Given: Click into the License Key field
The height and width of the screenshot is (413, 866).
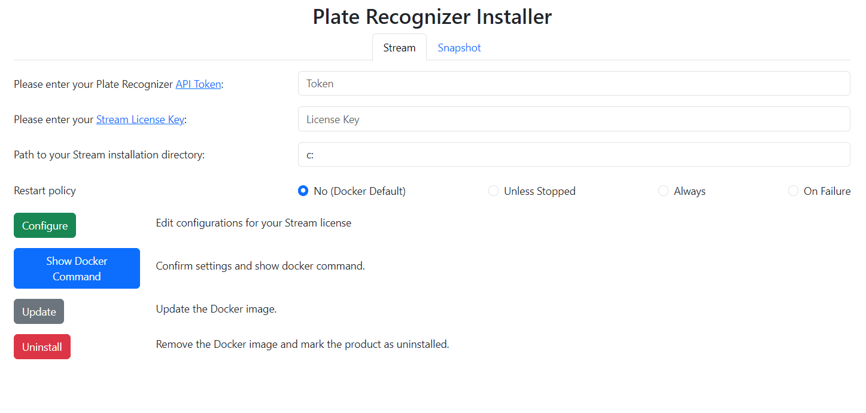Looking at the screenshot, I should pyautogui.click(x=573, y=119).
